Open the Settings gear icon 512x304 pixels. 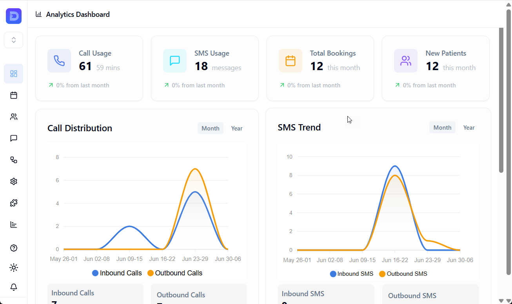point(13,181)
